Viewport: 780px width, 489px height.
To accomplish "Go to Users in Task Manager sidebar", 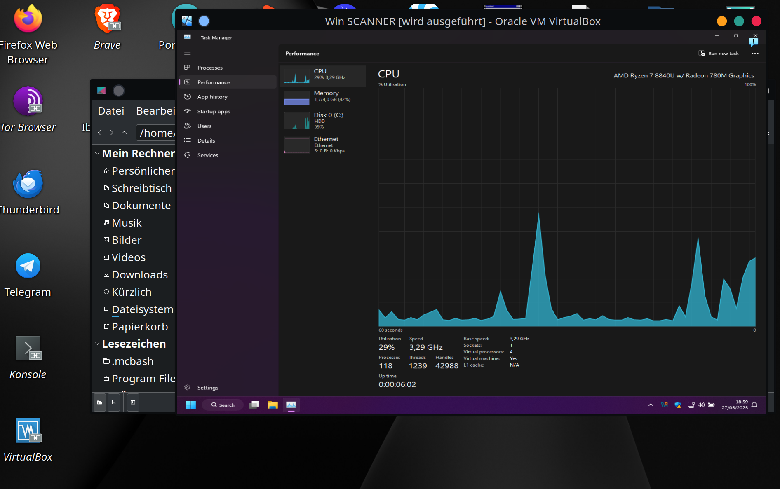I will 228,126.
